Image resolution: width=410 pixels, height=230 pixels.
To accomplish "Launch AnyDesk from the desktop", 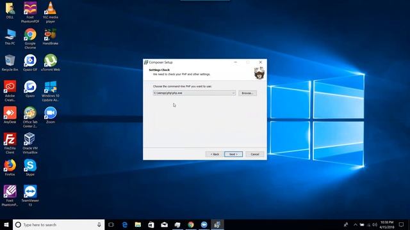I will pyautogui.click(x=10, y=115).
